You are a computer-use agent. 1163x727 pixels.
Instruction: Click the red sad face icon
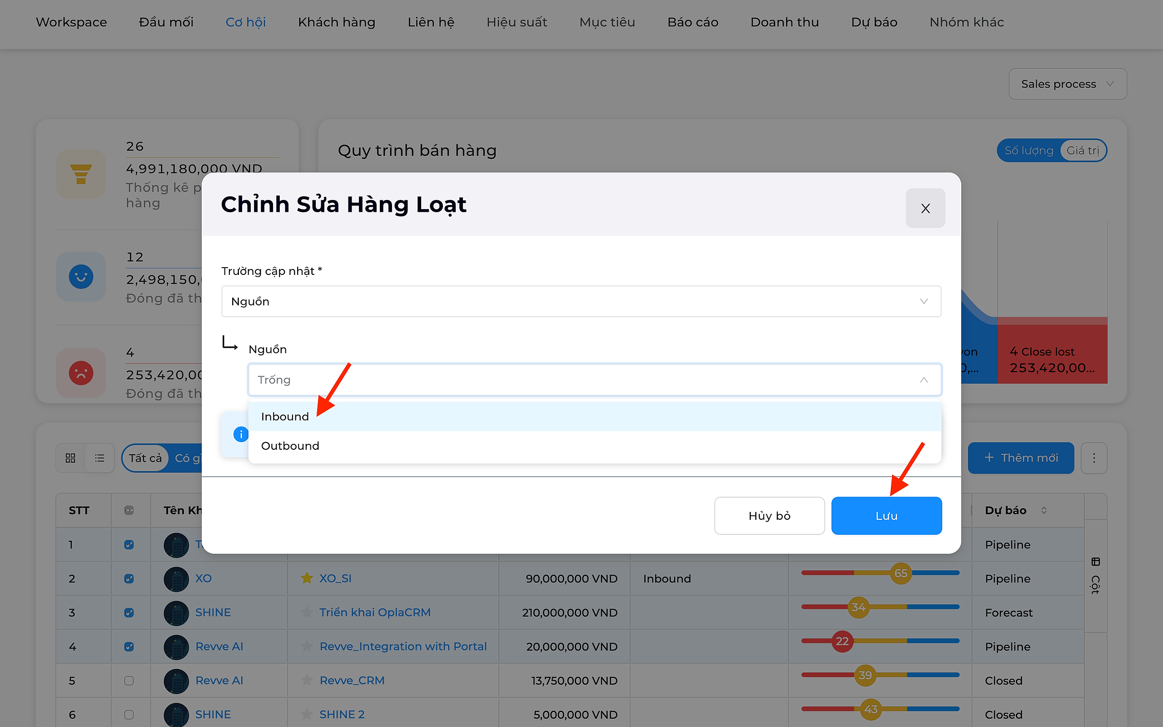(x=81, y=373)
